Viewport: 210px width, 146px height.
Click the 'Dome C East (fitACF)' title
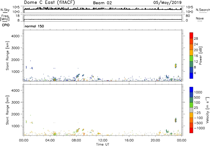[x=49, y=3]
